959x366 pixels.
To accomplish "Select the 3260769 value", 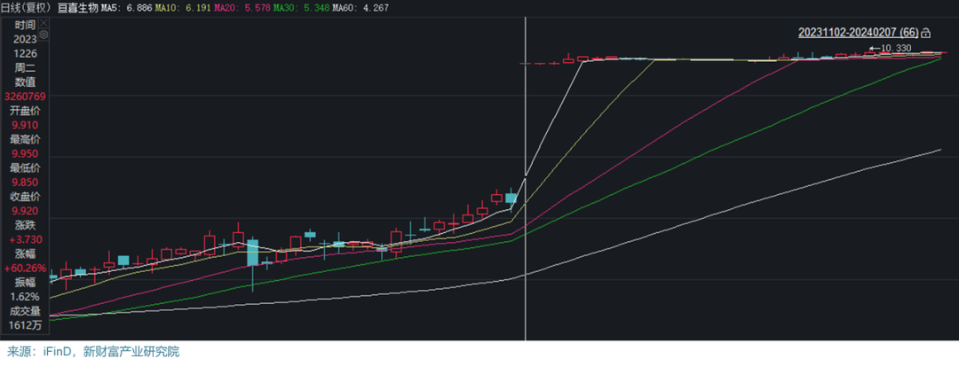I will (x=25, y=97).
